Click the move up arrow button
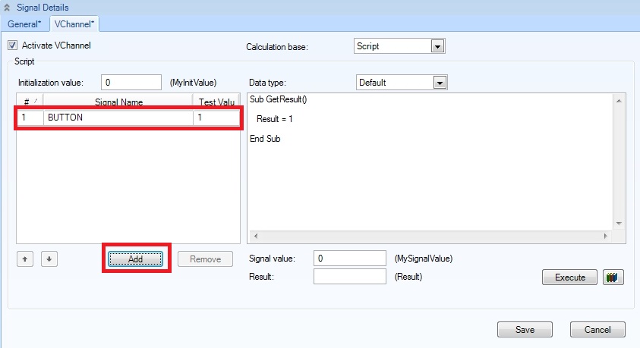 (x=25, y=259)
